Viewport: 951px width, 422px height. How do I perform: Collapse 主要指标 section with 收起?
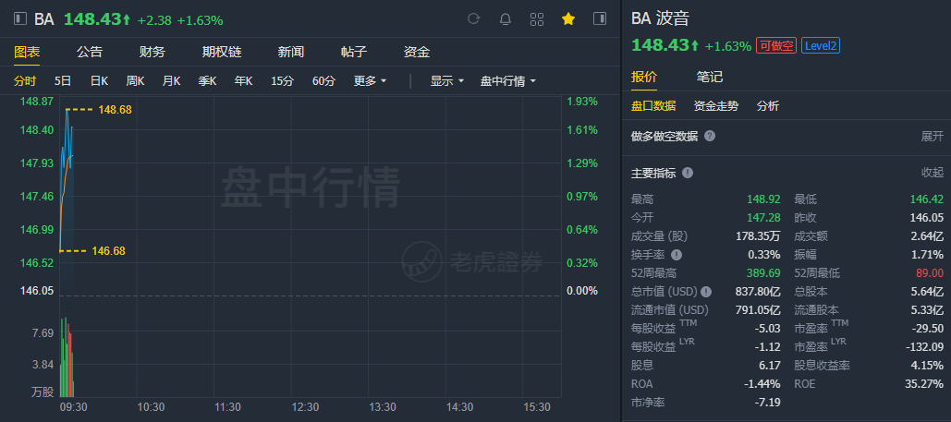tap(933, 173)
